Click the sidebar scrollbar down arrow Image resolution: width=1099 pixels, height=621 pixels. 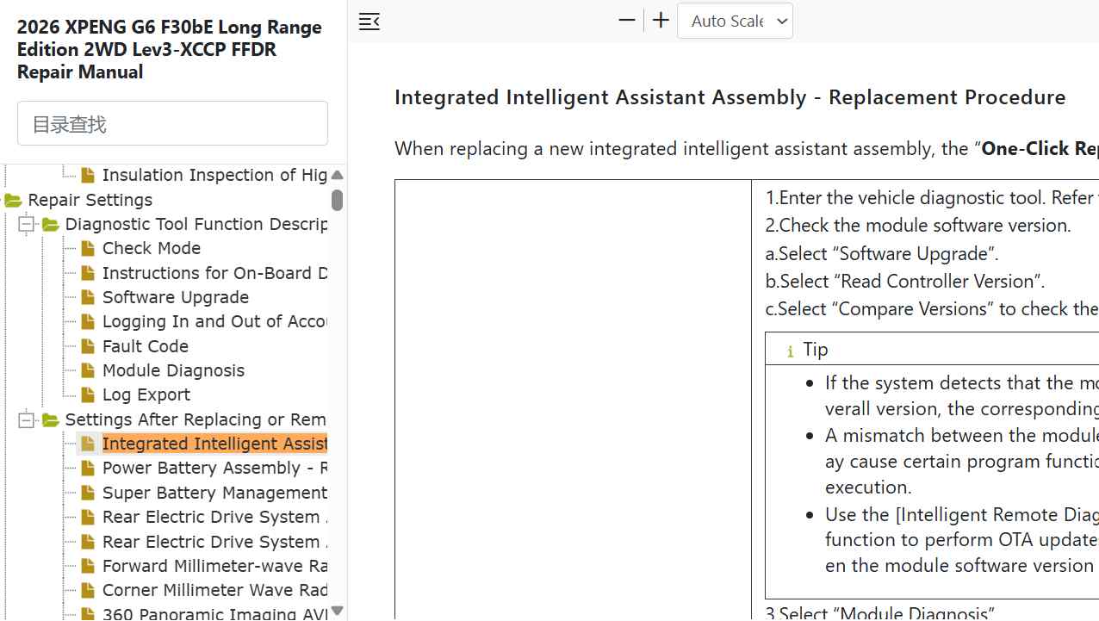click(x=337, y=611)
